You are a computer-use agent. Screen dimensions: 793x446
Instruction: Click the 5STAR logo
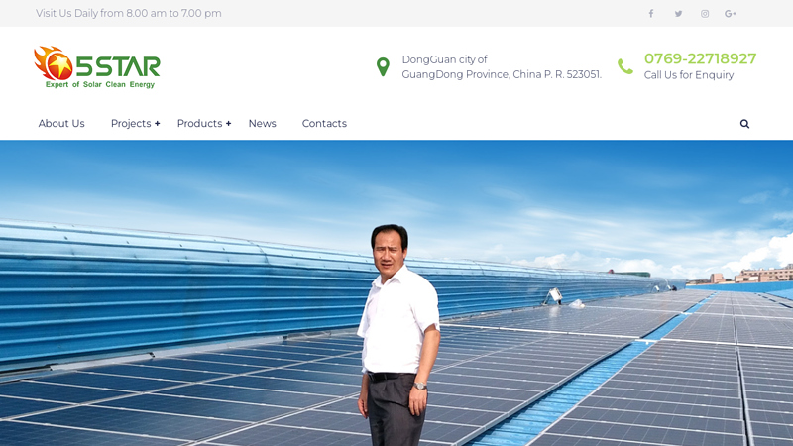[x=97, y=67]
